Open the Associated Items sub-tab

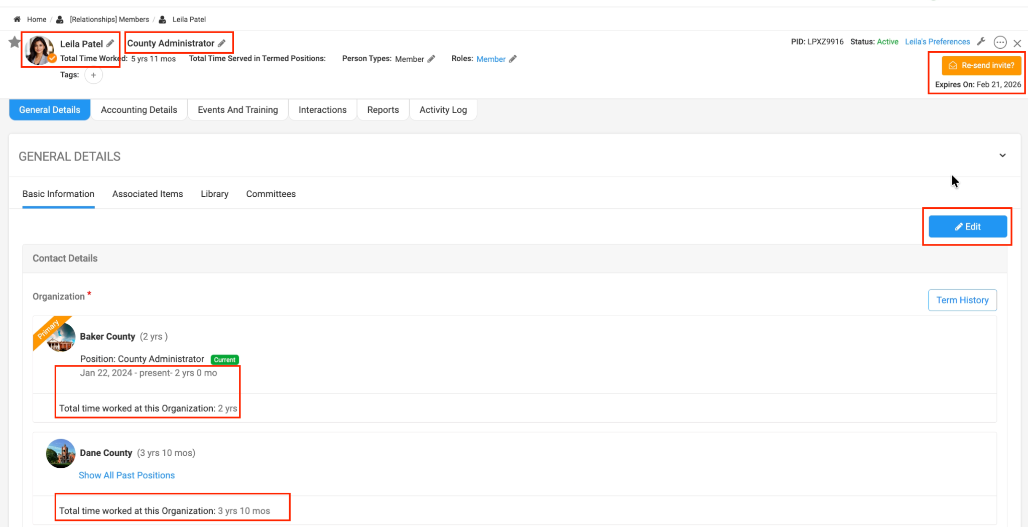148,194
